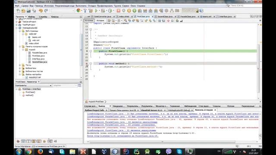This screenshot has height=155, width=276.
Task: Select method() in the Navigator
Action: pyautogui.click(x=29, y=95)
